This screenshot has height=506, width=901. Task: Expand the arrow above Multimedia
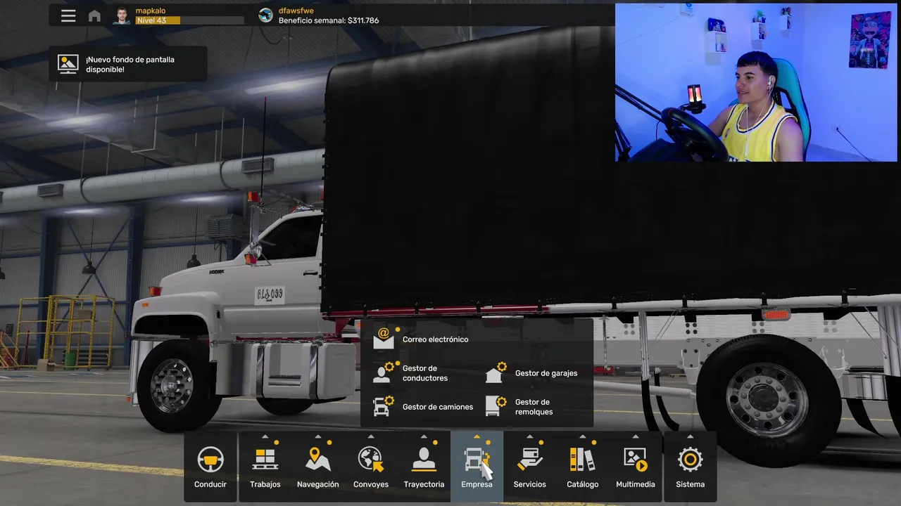click(x=636, y=436)
